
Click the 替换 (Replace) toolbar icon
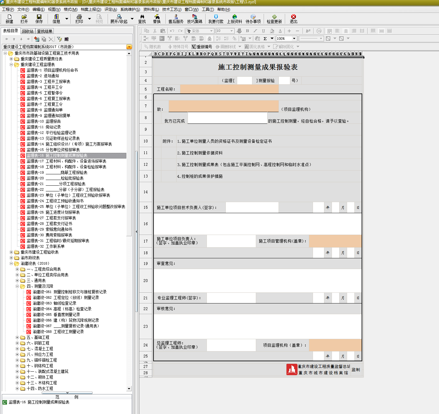(157, 19)
